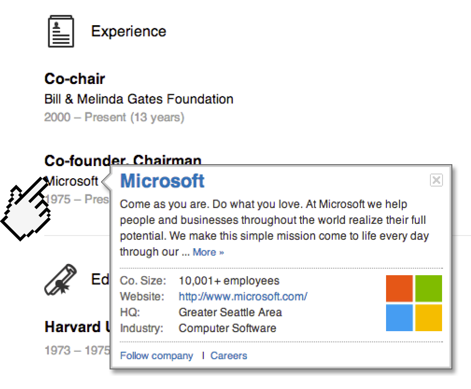471x389 pixels.
Task: Click the Experience section resume icon
Action: [x=61, y=31]
